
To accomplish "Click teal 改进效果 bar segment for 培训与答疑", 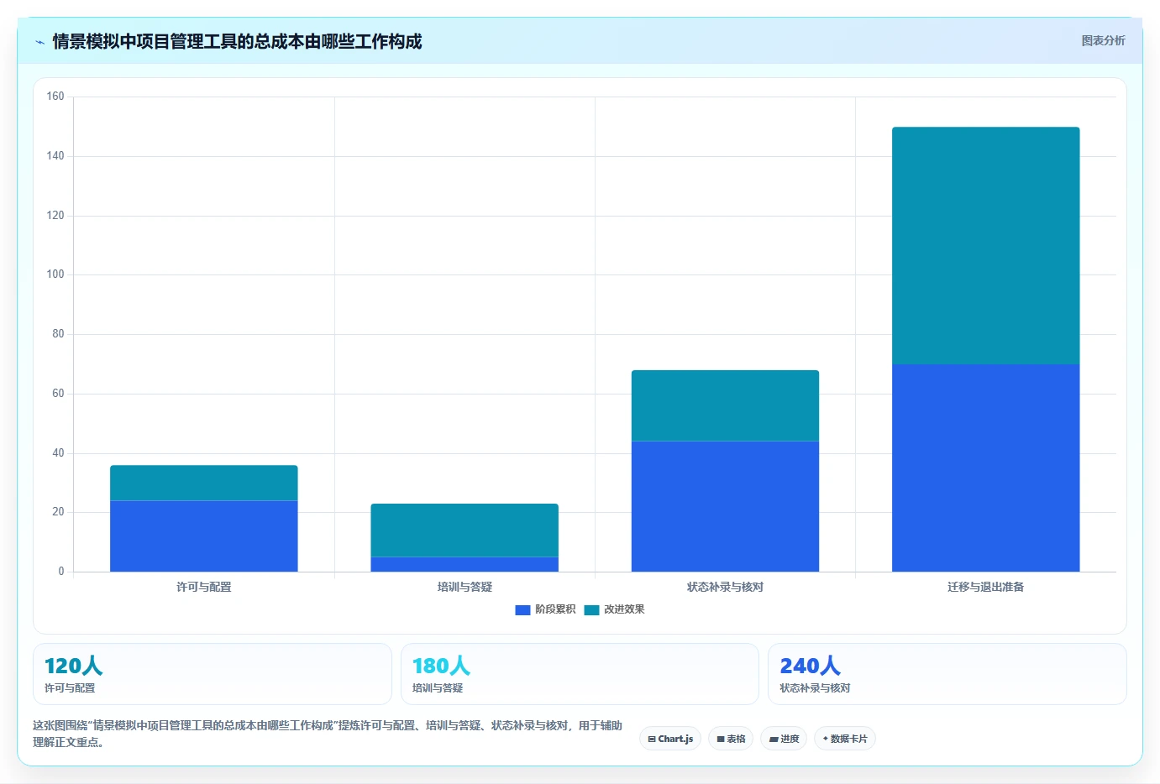I will point(465,531).
